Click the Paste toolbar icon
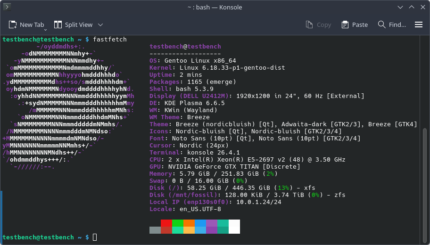 pos(345,24)
